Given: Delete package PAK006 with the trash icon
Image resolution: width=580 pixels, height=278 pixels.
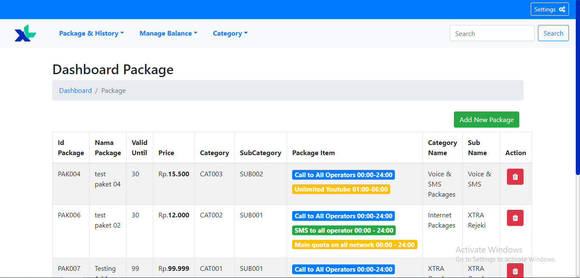Looking at the screenshot, I should pos(515,218).
